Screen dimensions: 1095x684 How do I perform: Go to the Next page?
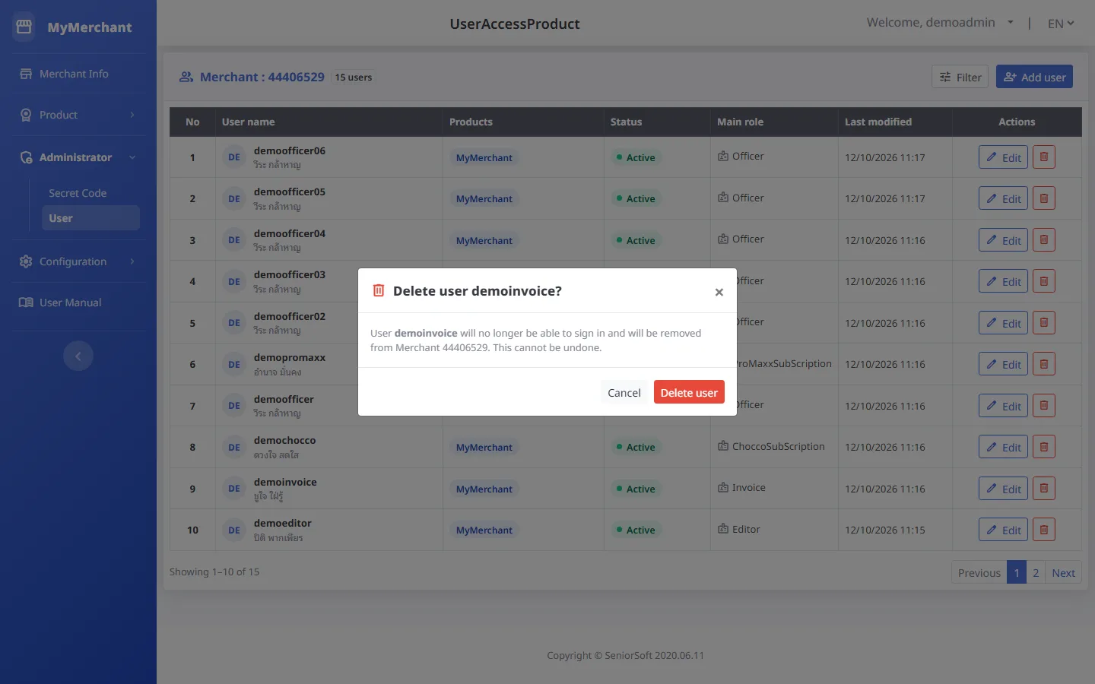tap(1063, 572)
